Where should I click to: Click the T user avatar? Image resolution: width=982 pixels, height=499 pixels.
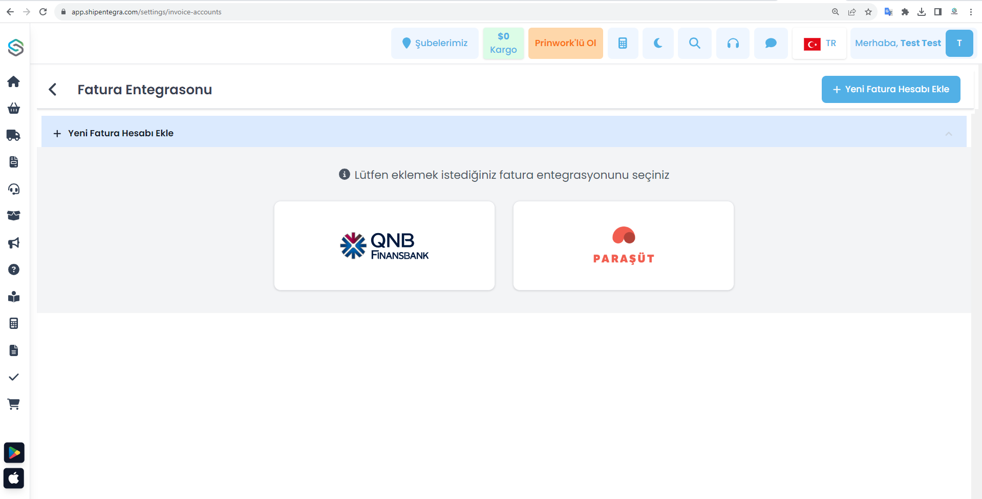(959, 43)
